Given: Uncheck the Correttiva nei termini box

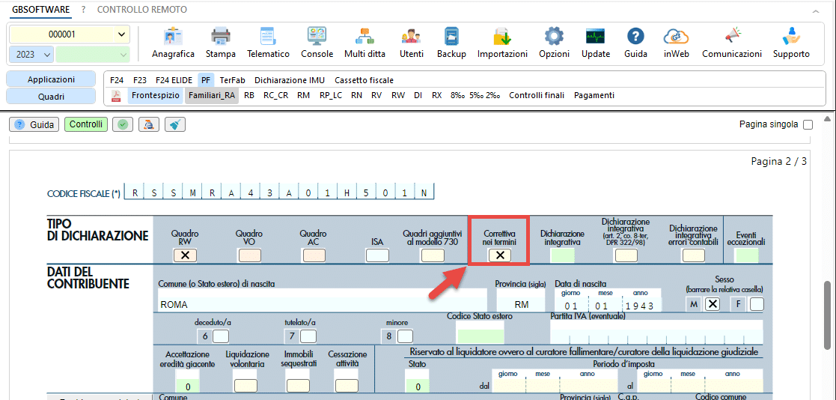Looking at the screenshot, I should point(499,255).
